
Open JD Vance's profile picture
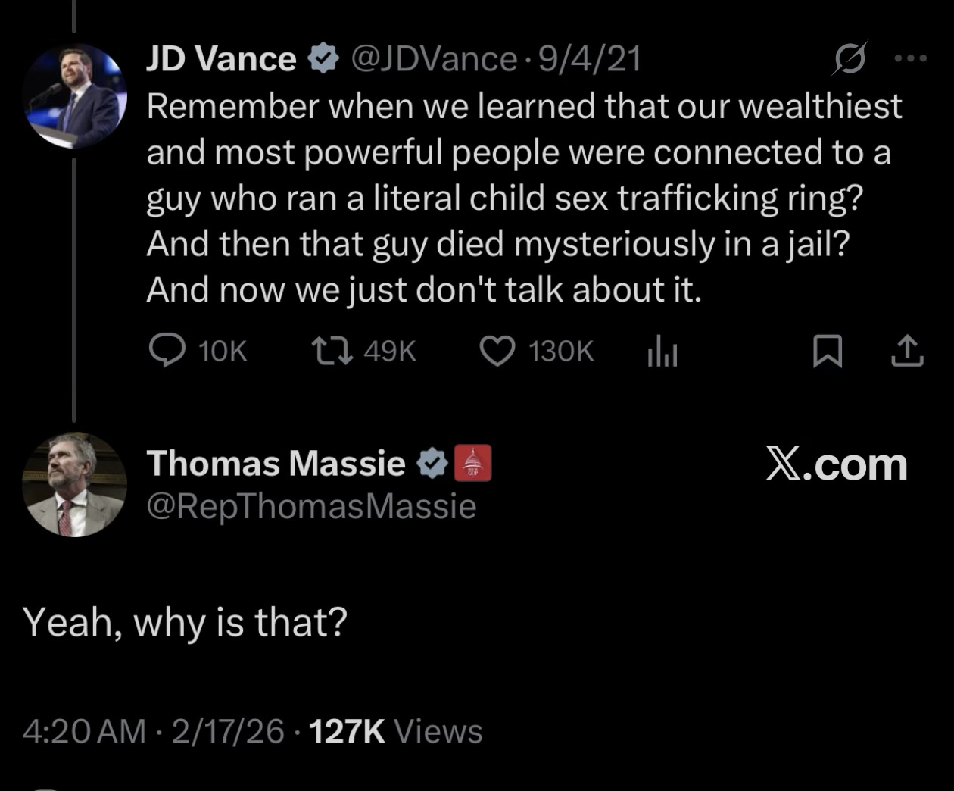coord(75,95)
